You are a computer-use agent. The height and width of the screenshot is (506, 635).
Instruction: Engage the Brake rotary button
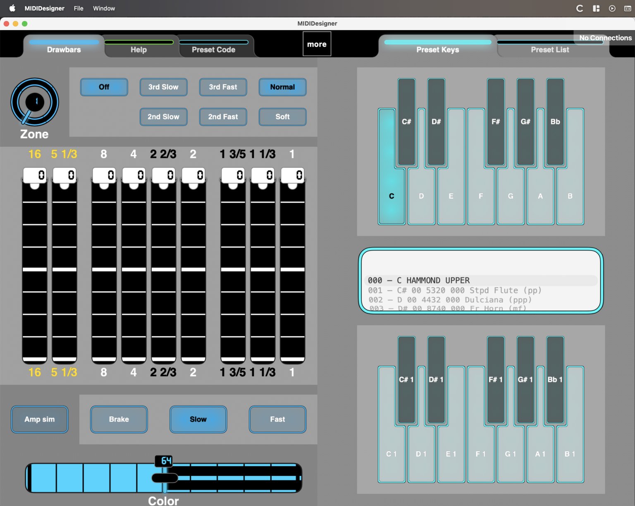tap(119, 420)
